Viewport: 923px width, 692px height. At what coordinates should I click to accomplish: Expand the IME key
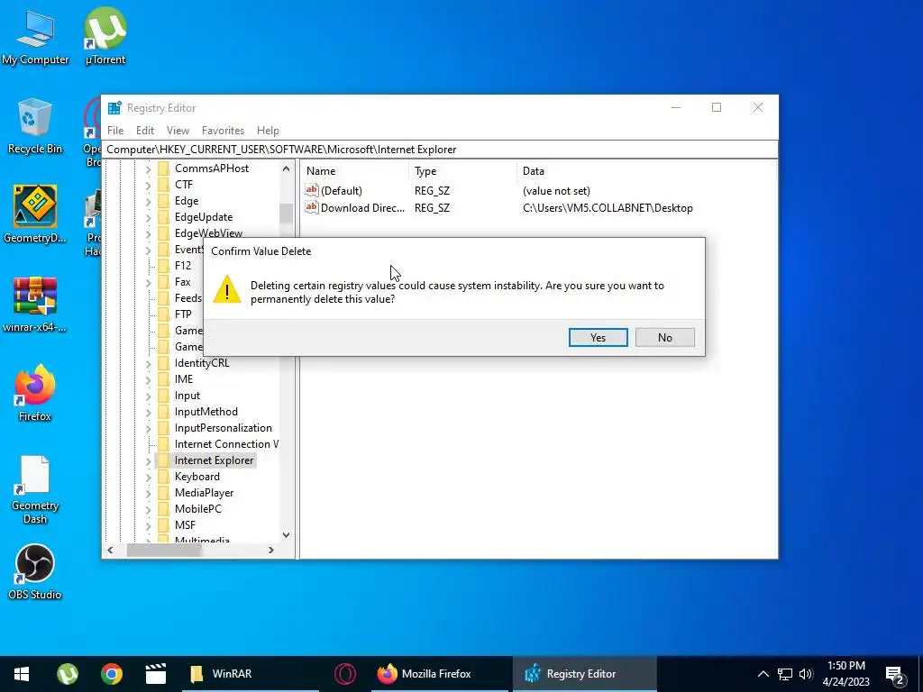tap(148, 379)
